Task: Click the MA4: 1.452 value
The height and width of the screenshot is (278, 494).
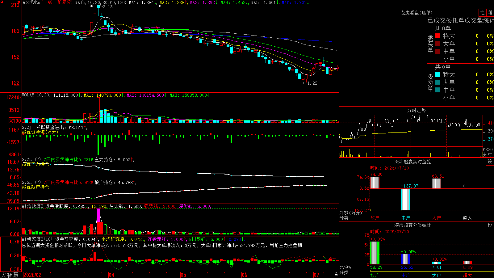Action: 233,2
